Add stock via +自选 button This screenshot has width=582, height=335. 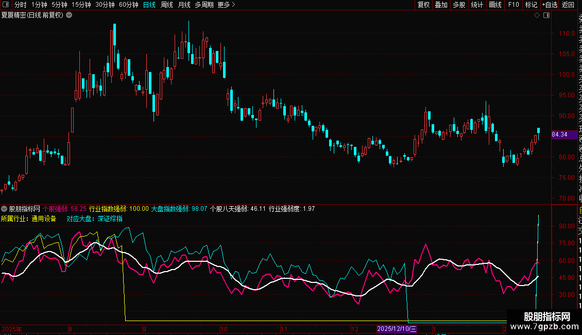click(550, 5)
